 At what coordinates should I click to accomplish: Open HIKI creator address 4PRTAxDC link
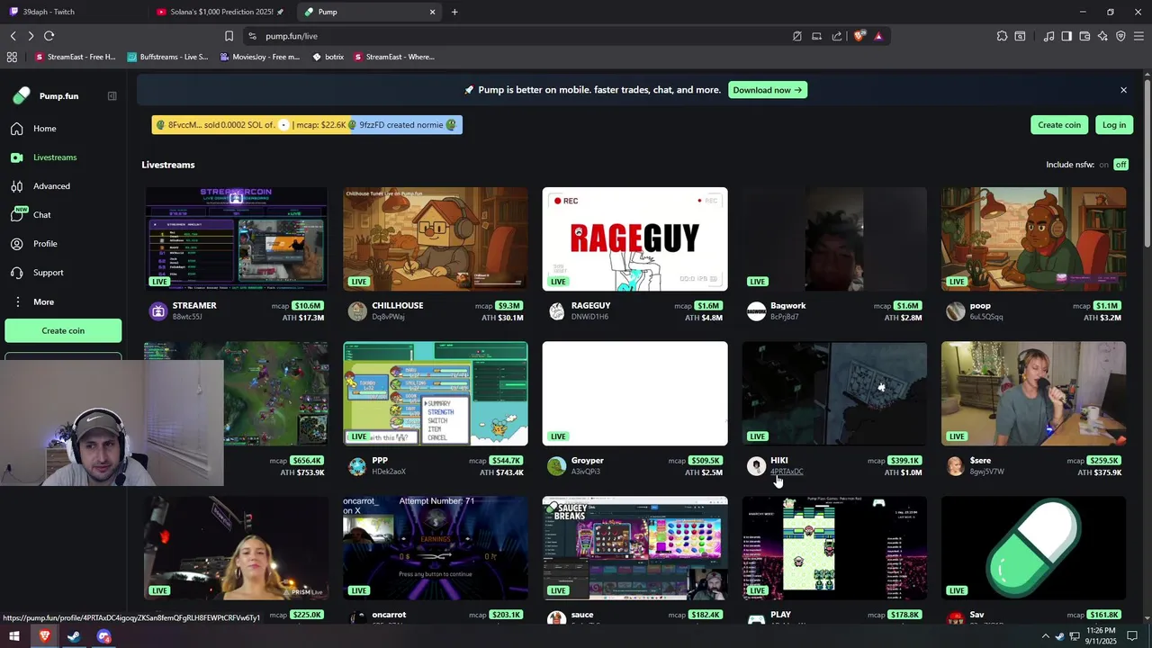coord(787,472)
